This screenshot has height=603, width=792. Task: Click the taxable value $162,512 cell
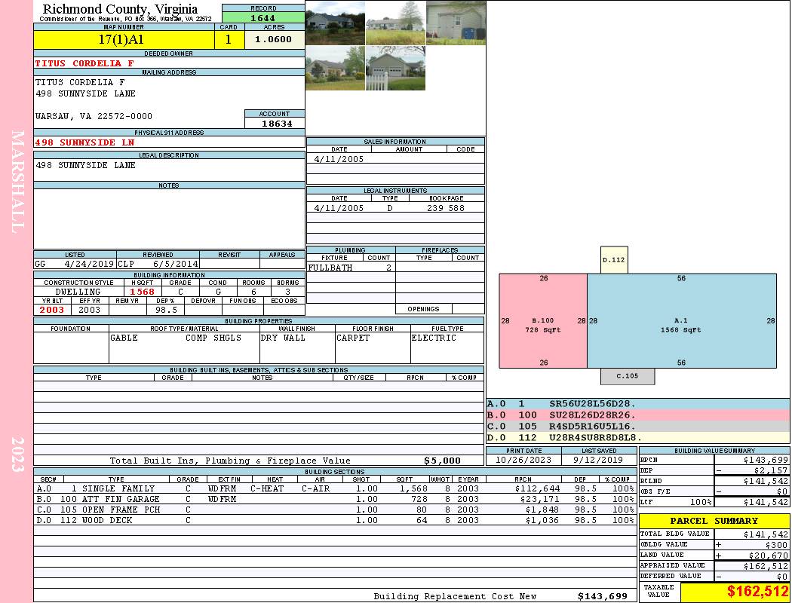735,592
